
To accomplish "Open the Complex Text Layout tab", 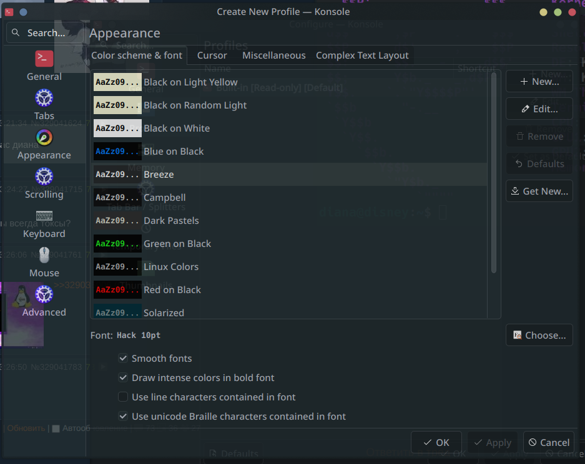I will pyautogui.click(x=362, y=56).
